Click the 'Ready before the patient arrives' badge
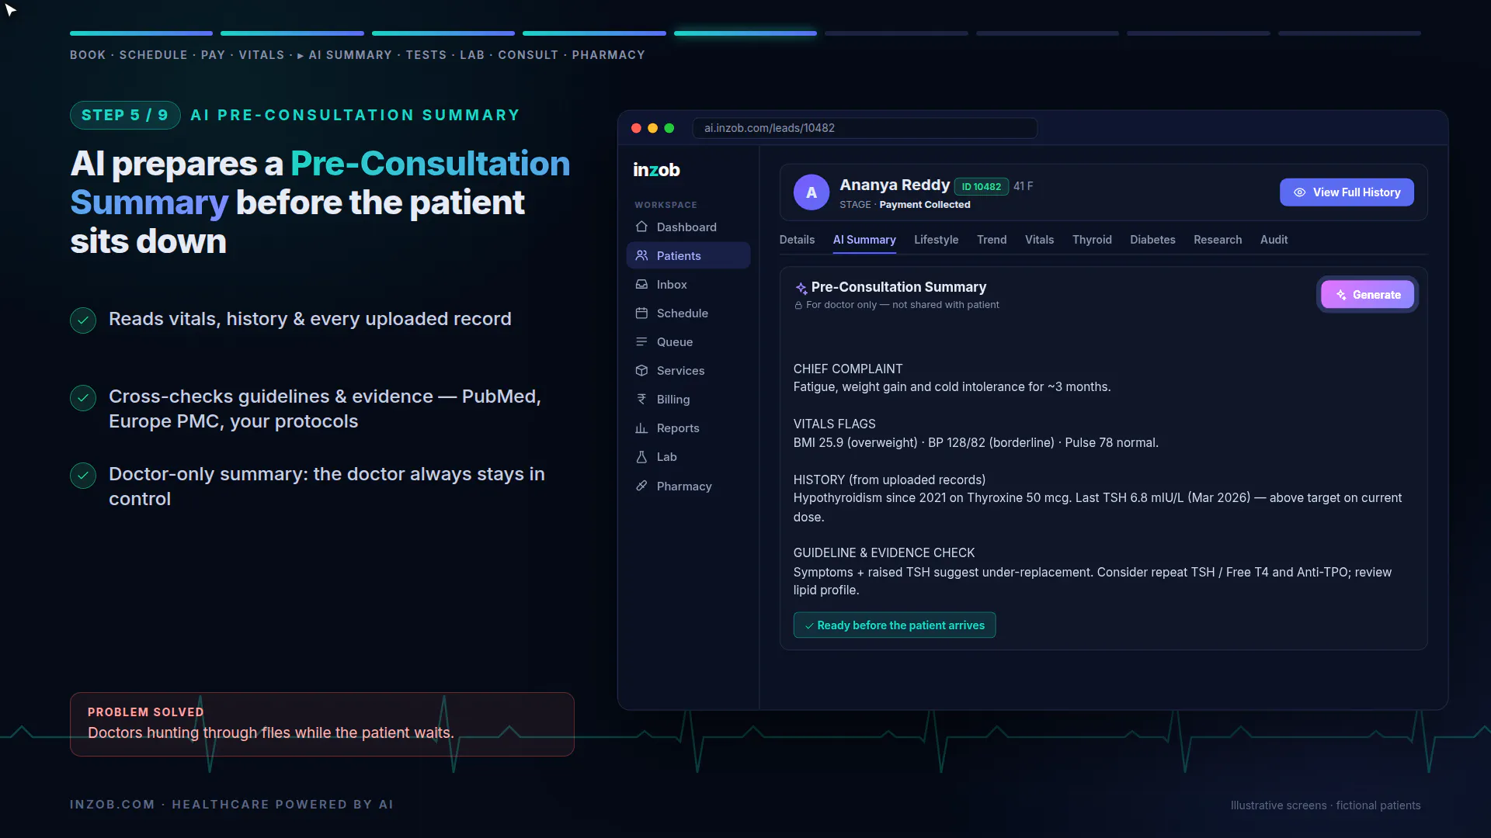Viewport: 1491px width, 838px height. [x=895, y=625]
